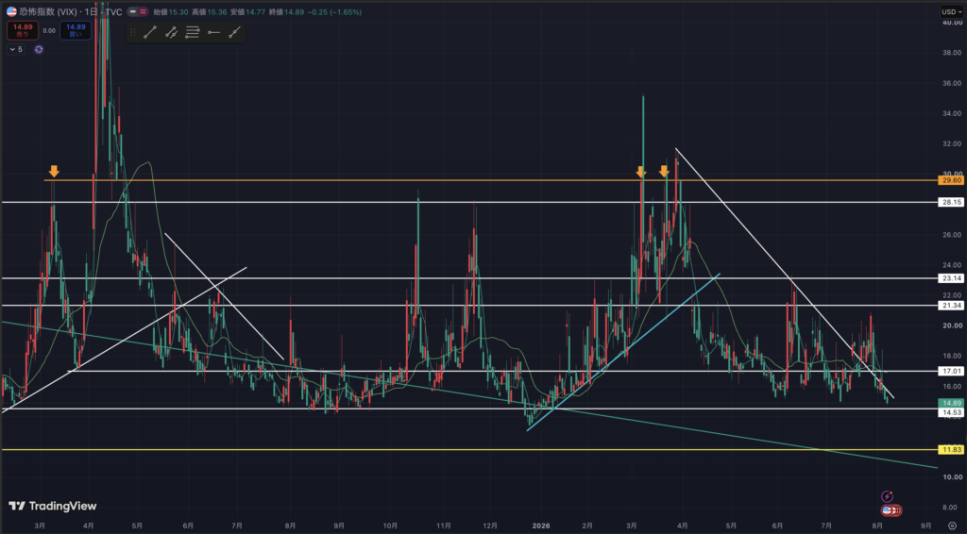Click the 10.00 value on the price scale
This screenshot has height=534, width=967.
pyautogui.click(x=952, y=476)
